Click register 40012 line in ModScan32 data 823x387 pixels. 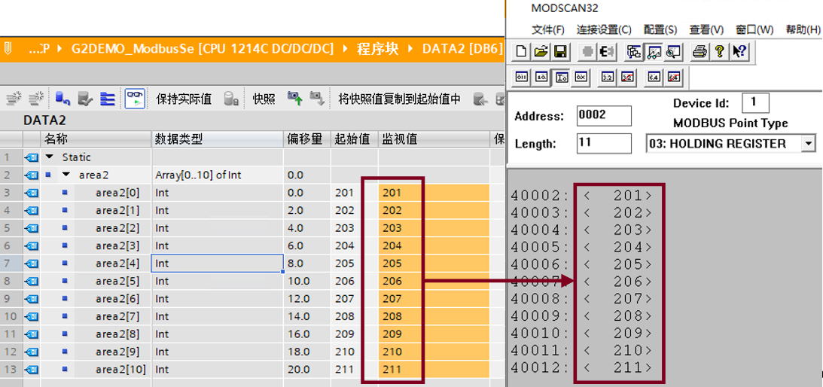(x=581, y=367)
